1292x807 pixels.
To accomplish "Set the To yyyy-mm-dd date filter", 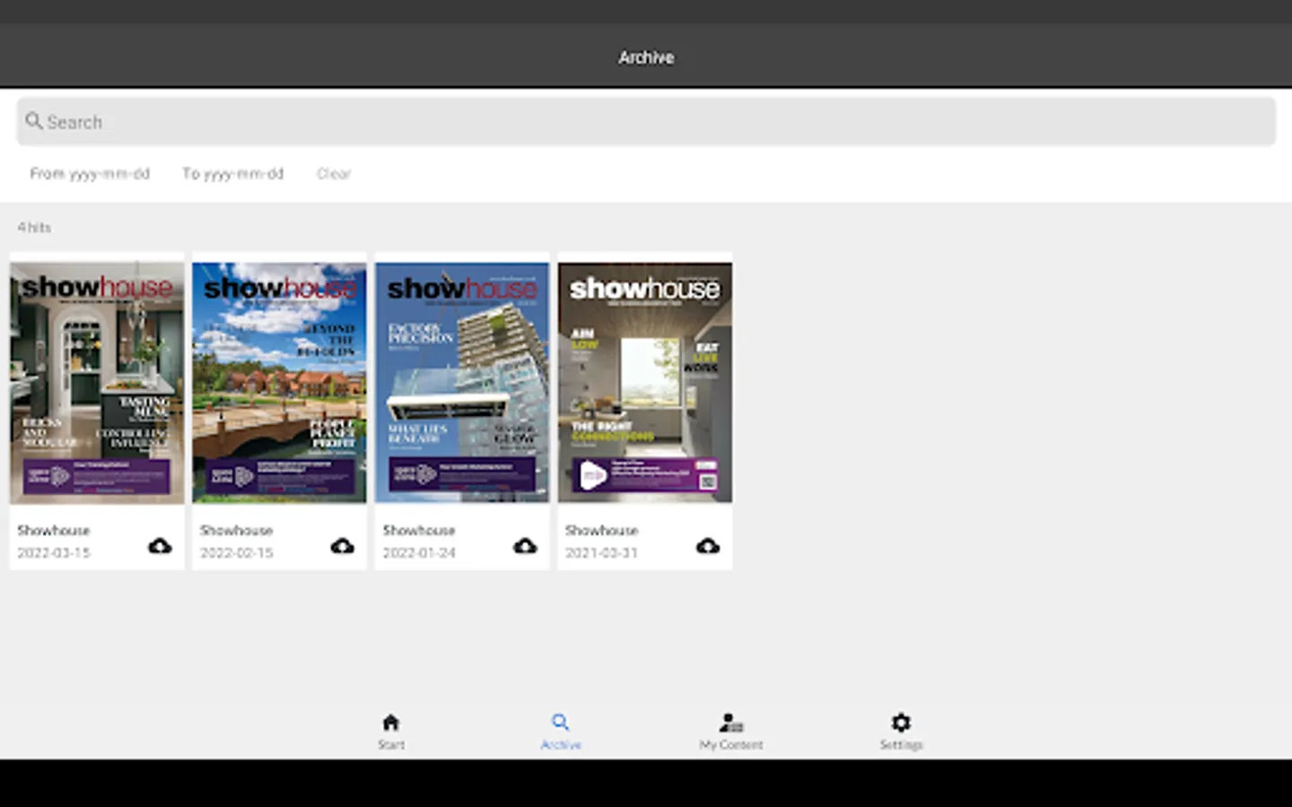I will [x=233, y=173].
